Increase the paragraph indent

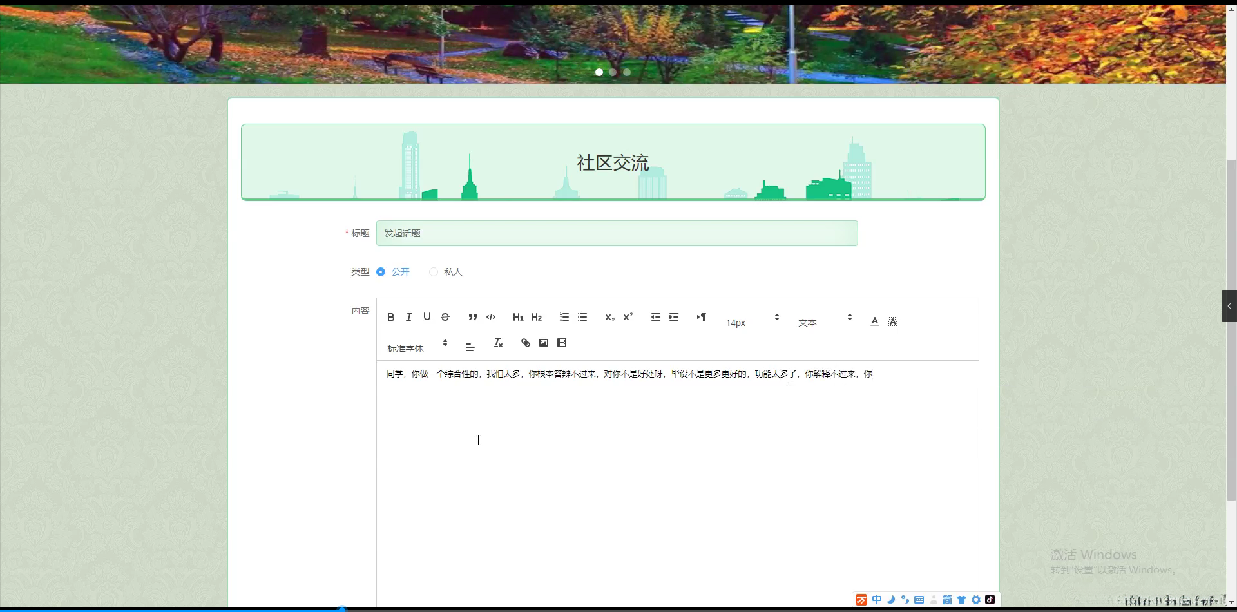coord(674,317)
